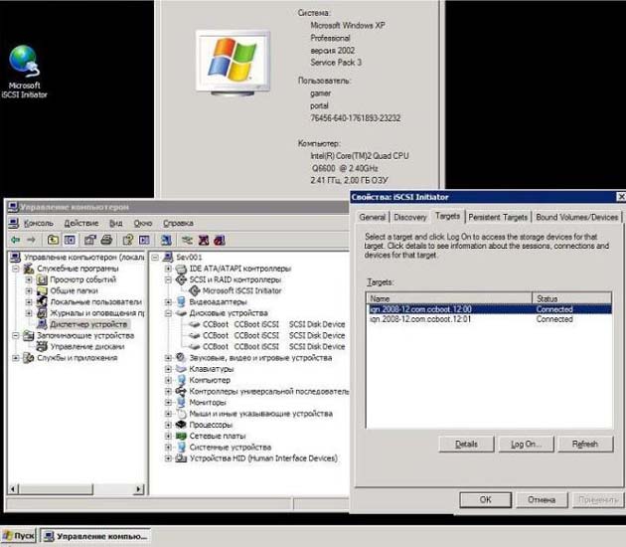
Task: Expand Сетевые платы node
Action: click(168, 436)
